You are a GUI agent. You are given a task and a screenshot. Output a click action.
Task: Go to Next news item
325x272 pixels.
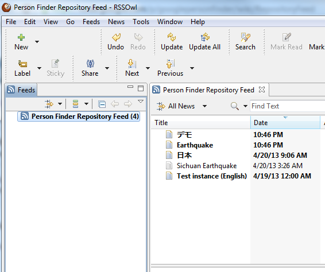(x=132, y=68)
